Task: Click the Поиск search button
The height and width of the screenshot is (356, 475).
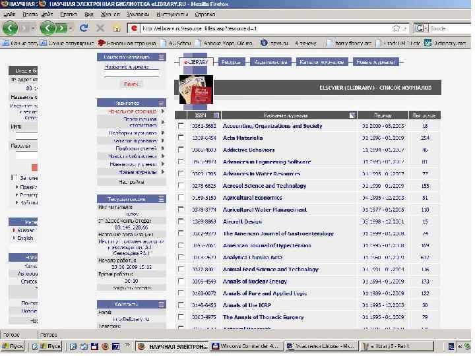Action: click(x=131, y=84)
